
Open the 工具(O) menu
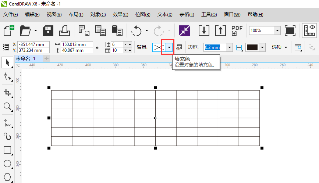coord(209,15)
